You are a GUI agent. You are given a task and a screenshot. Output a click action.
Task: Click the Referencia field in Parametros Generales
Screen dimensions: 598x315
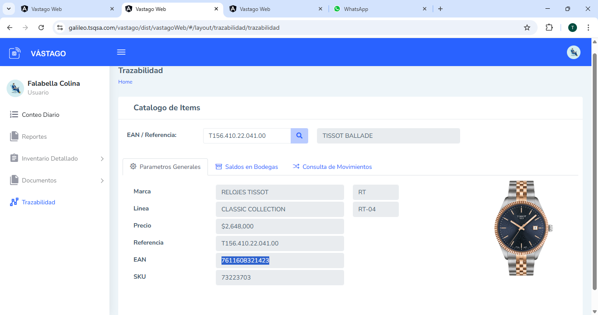pos(280,243)
